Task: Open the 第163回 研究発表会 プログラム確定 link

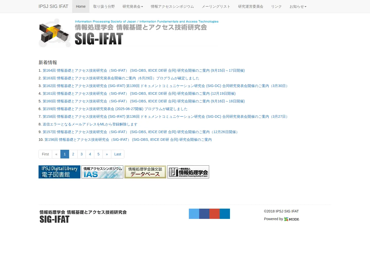Action: point(121,78)
